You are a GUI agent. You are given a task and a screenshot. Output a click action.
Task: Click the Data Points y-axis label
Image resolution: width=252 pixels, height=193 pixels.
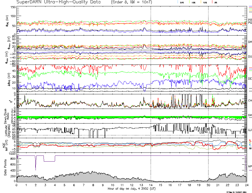[6, 167]
